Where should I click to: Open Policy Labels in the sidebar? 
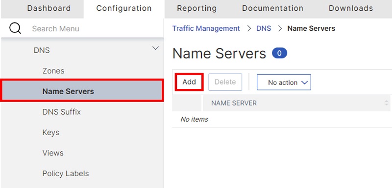click(66, 173)
